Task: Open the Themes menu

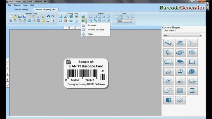Action: coord(17,5)
